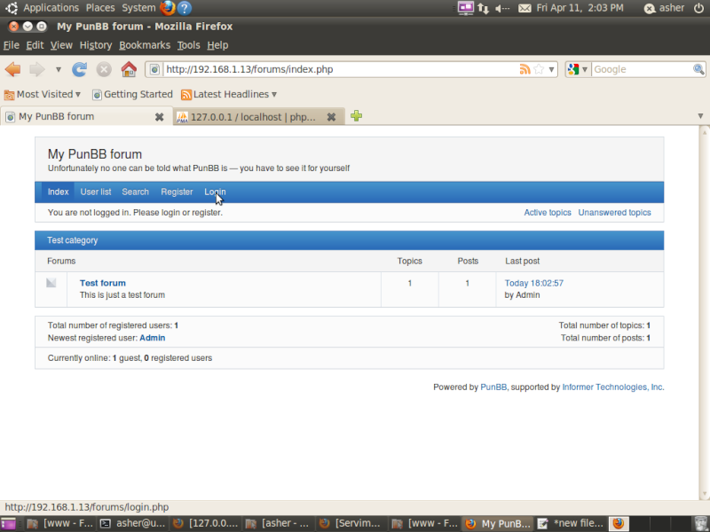
Task: Open the last post Today 18:02:57
Action: 534,283
